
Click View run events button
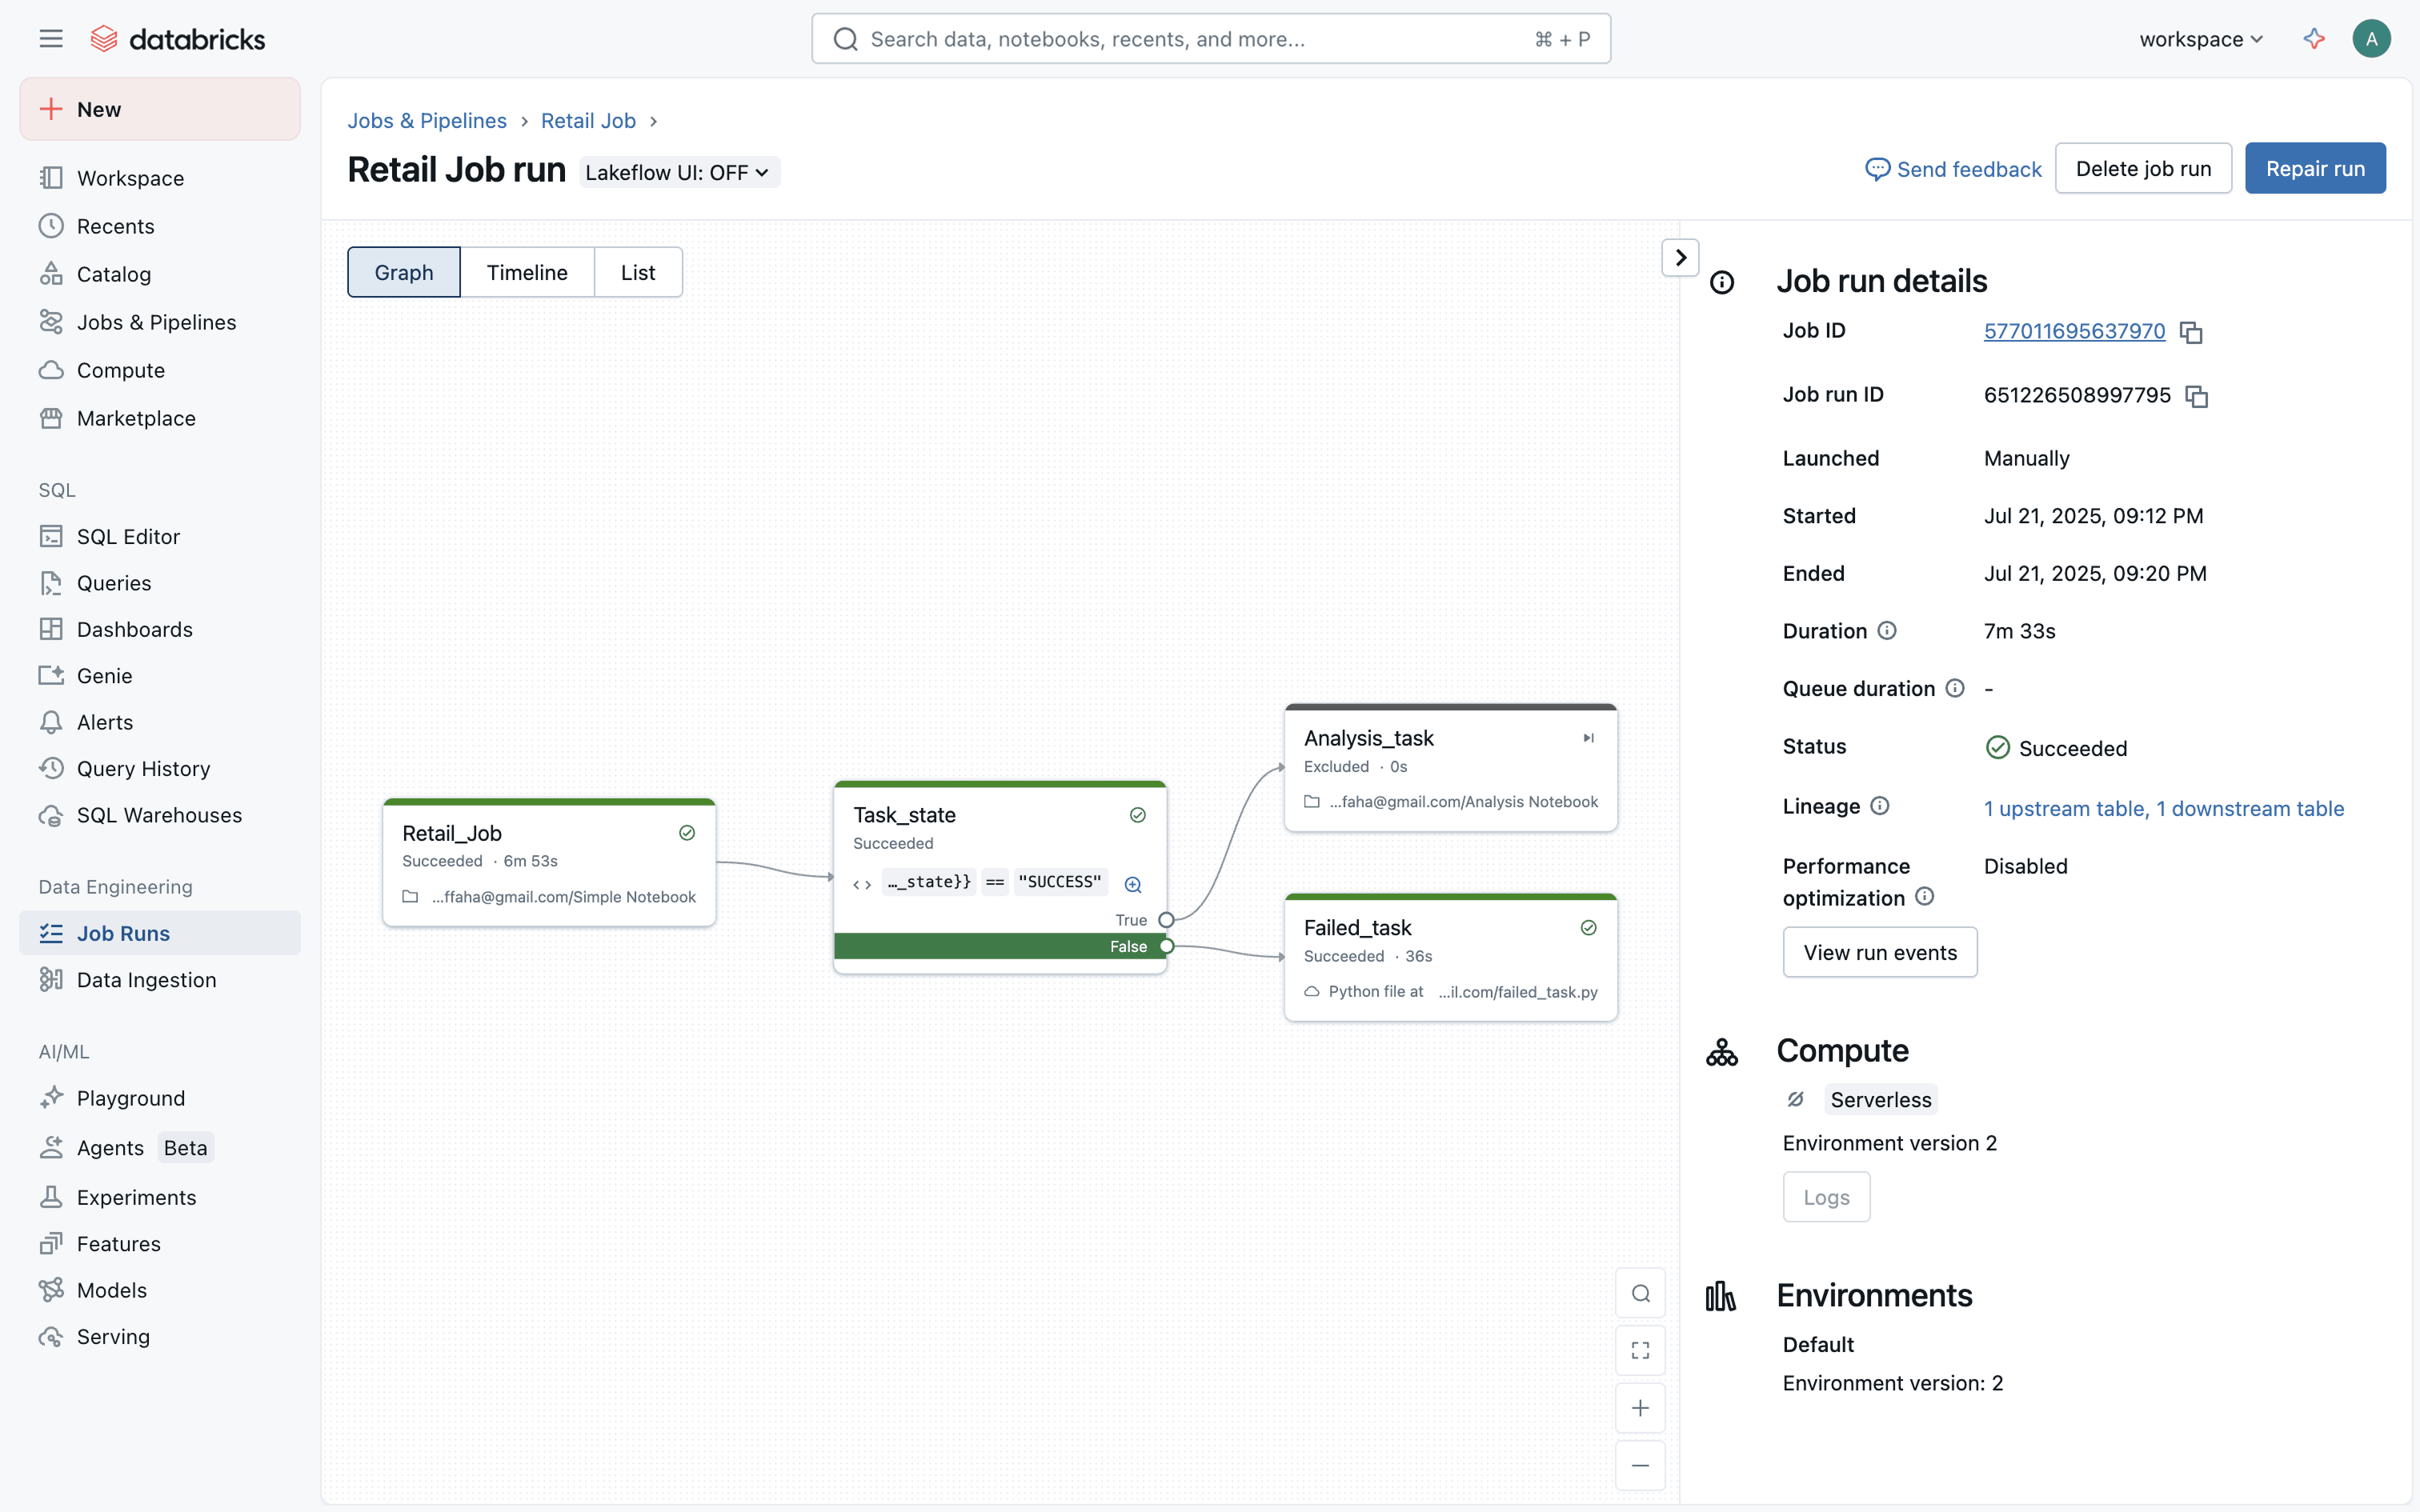[x=1879, y=952]
